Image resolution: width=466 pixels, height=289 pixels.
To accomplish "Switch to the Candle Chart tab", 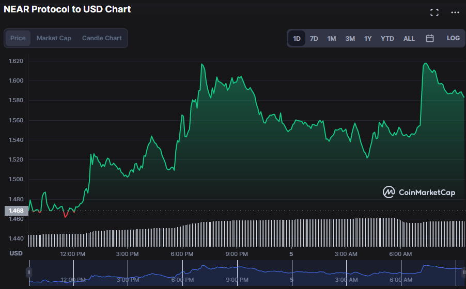I will (102, 38).
